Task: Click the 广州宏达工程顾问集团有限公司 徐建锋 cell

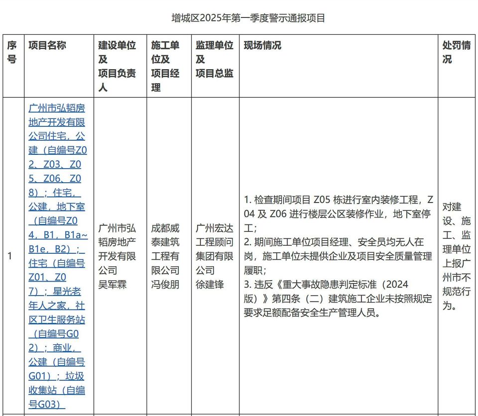Action: [x=214, y=256]
